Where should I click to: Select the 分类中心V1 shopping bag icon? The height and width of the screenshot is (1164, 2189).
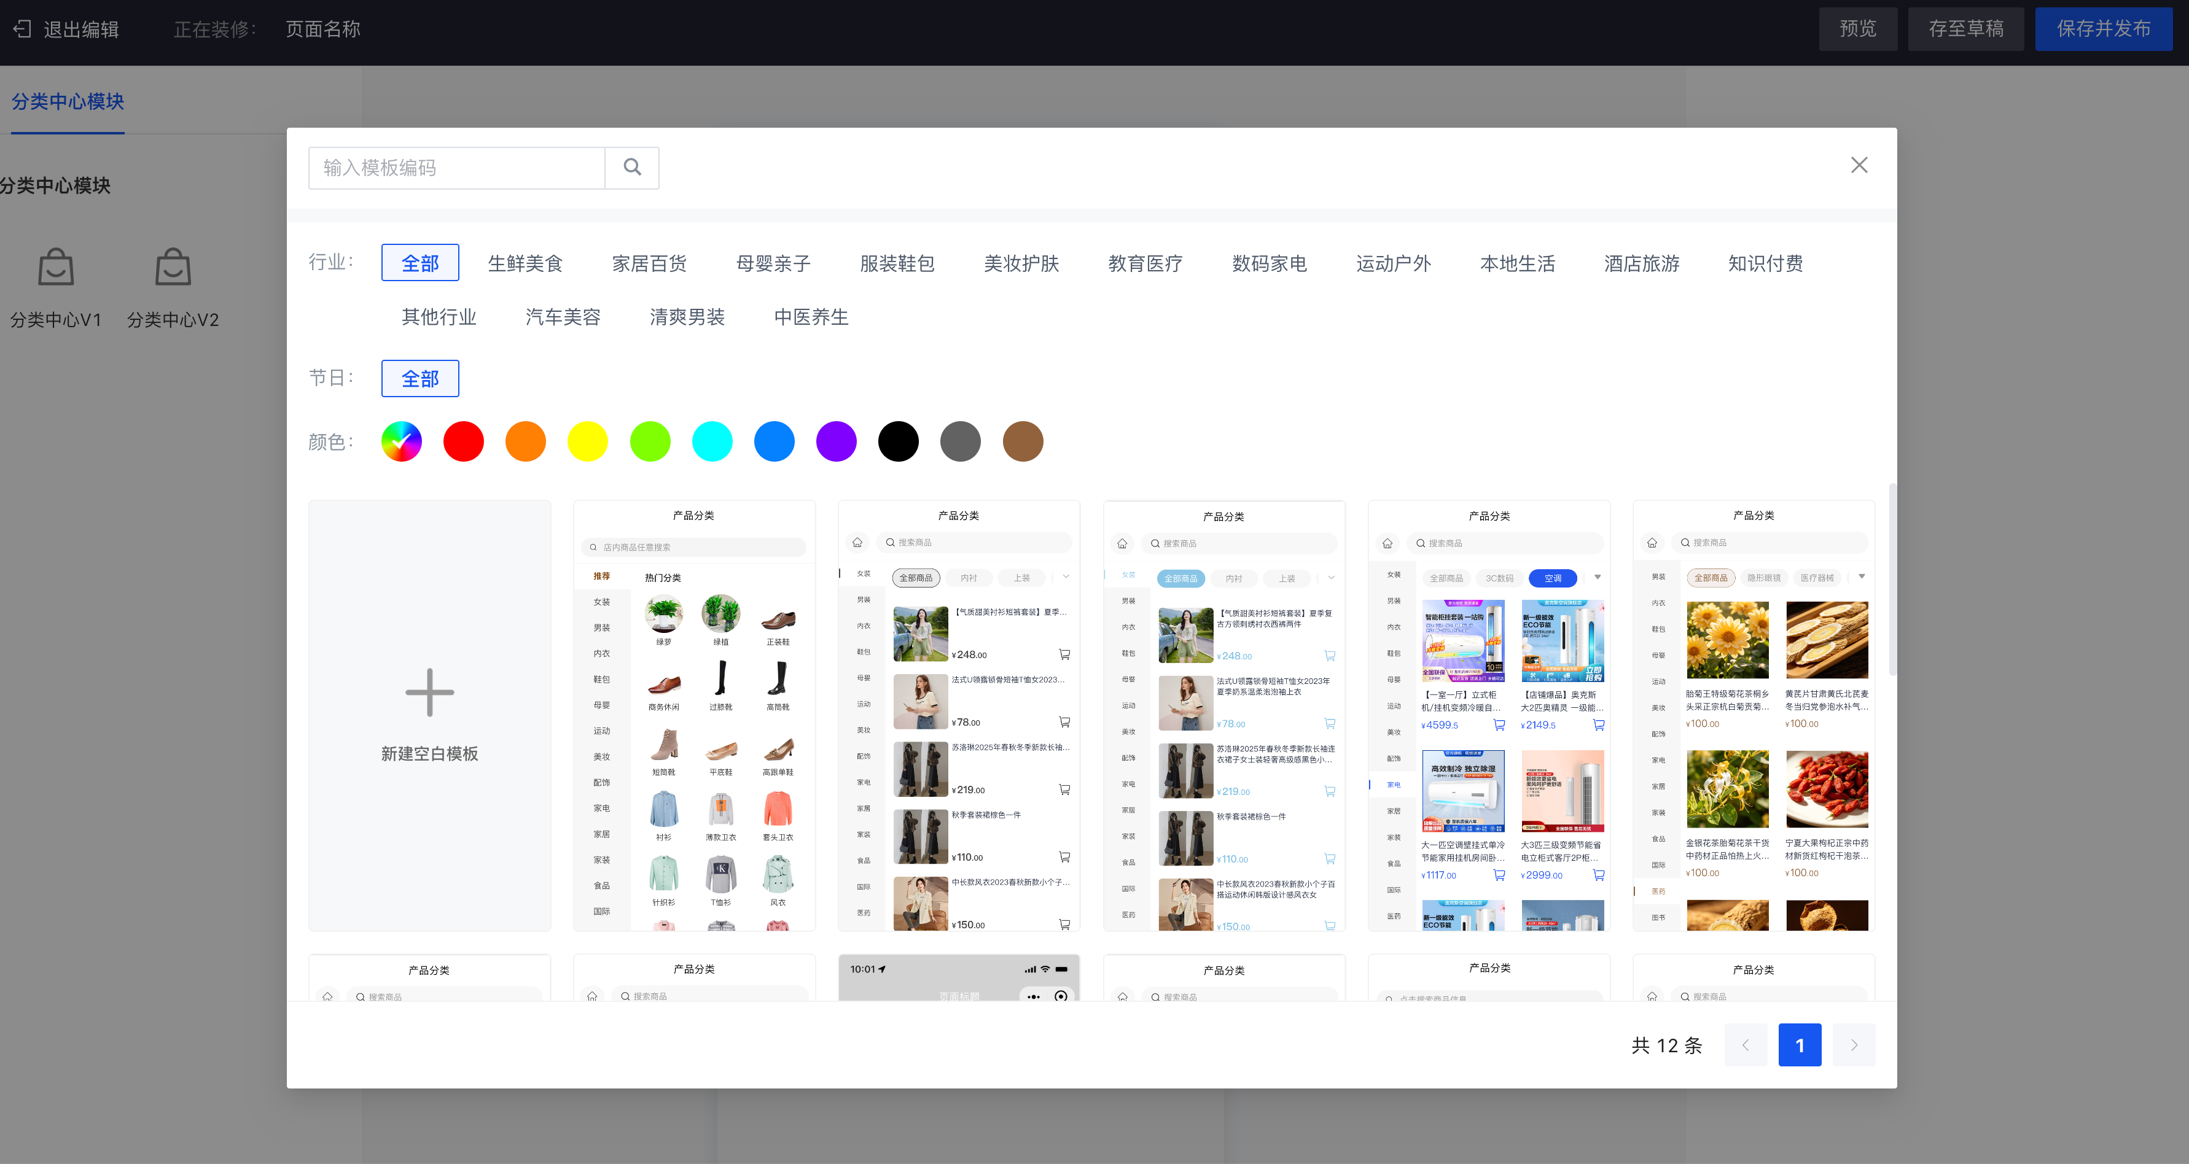point(56,267)
